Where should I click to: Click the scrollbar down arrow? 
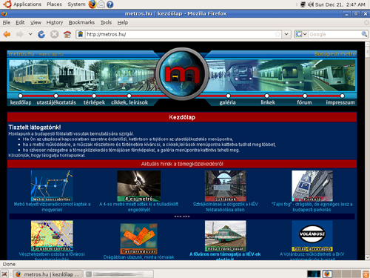click(367, 257)
